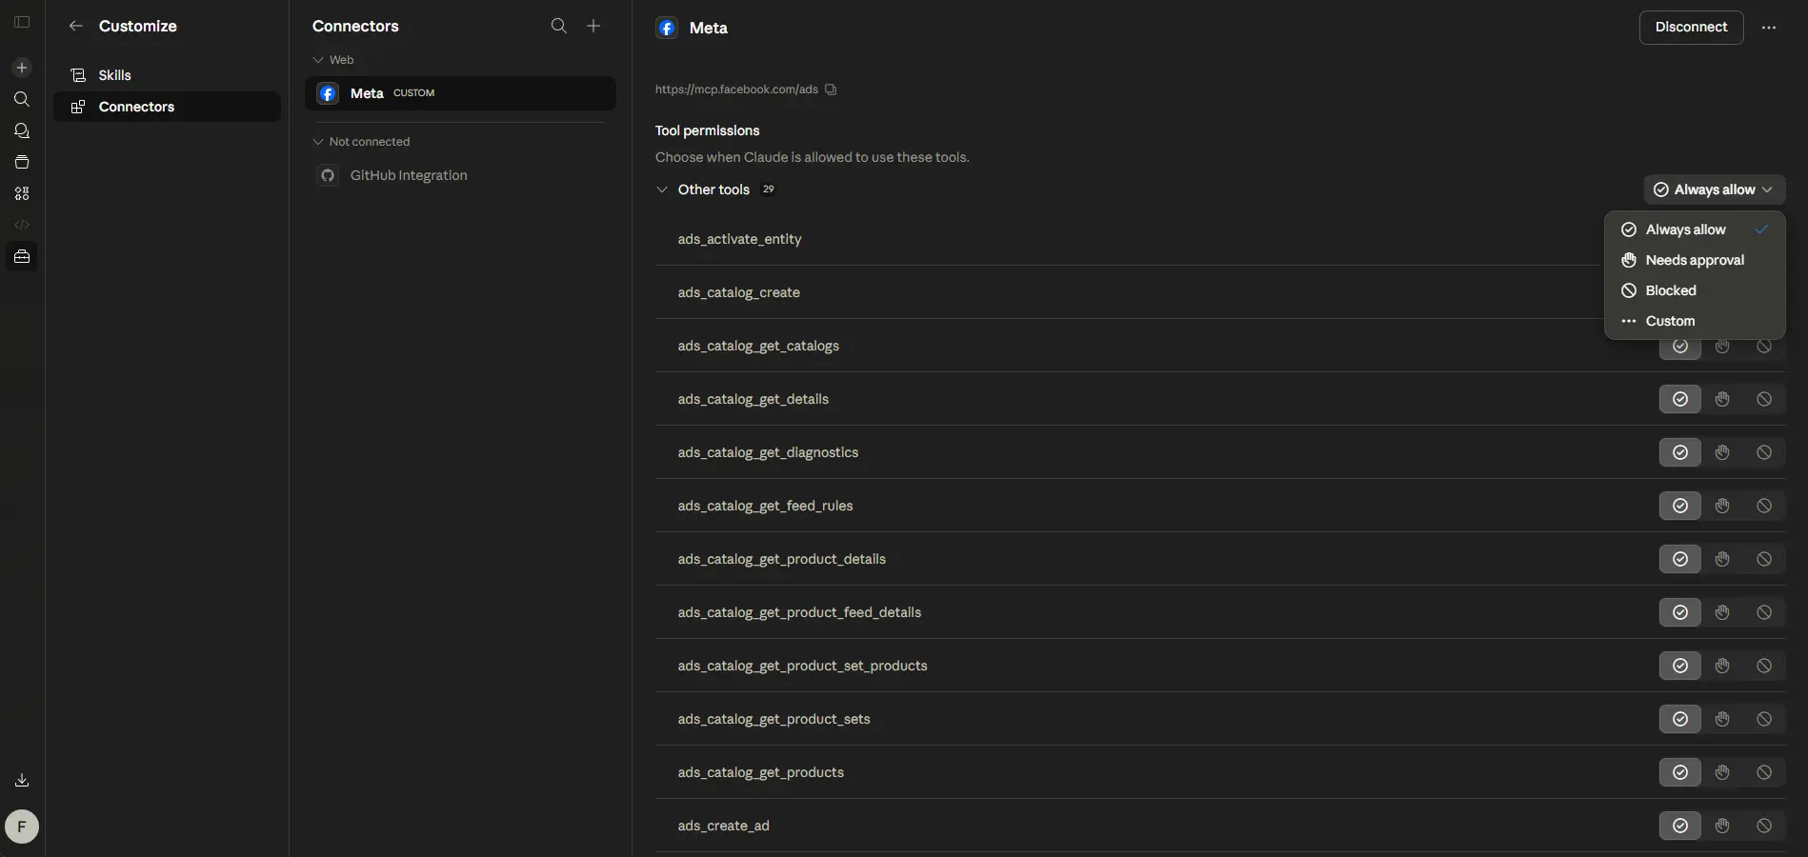Viewport: 1808px width, 857px height.
Task: Toggle the left sidebar panel icon
Action: [x=22, y=22]
